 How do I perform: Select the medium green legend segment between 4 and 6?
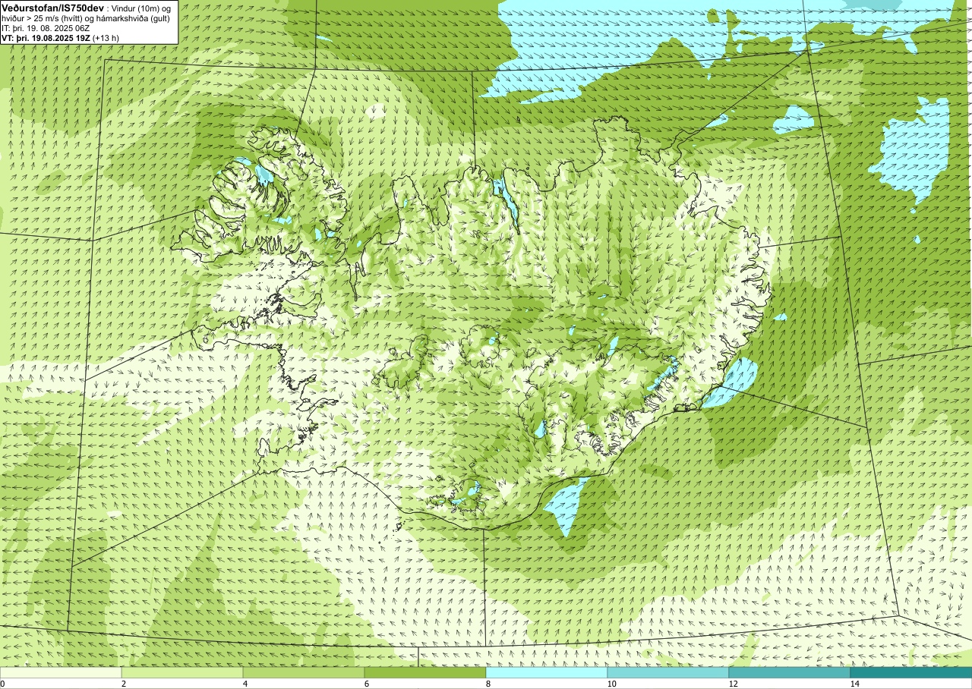click(x=304, y=672)
